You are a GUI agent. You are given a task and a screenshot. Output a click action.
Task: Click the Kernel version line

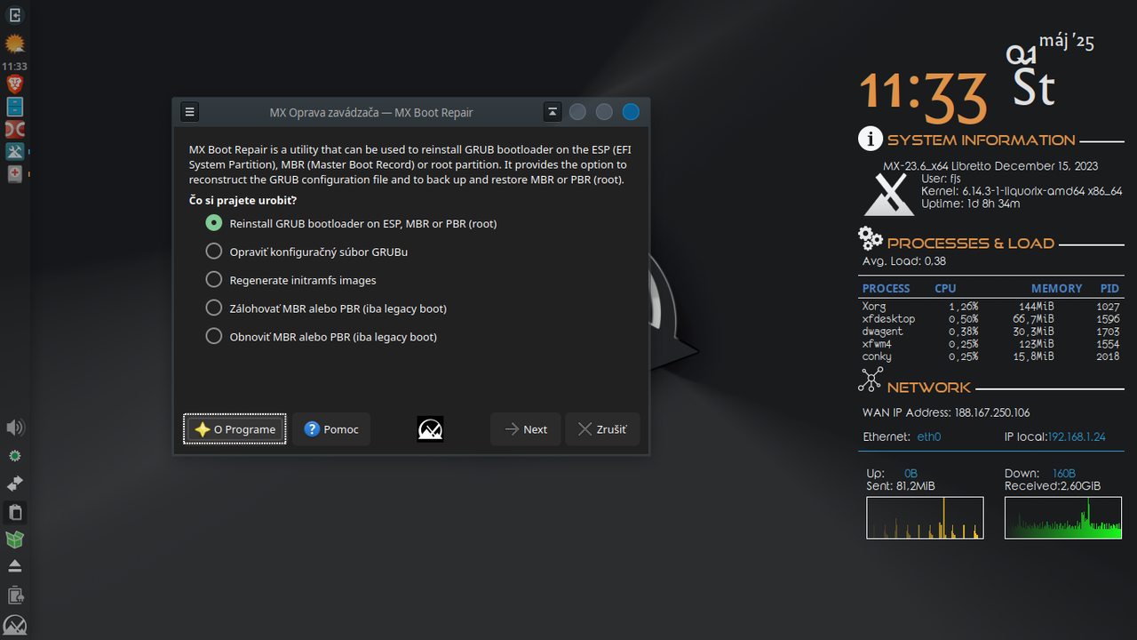(x=1022, y=191)
